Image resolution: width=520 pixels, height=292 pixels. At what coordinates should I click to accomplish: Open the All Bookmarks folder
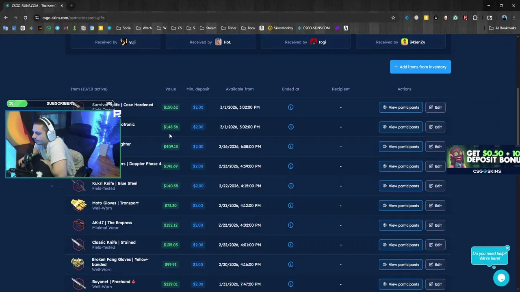pos(503,28)
